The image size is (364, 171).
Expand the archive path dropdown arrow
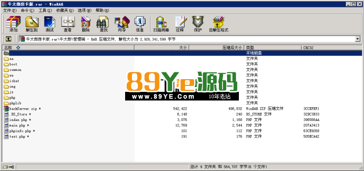coord(358,39)
